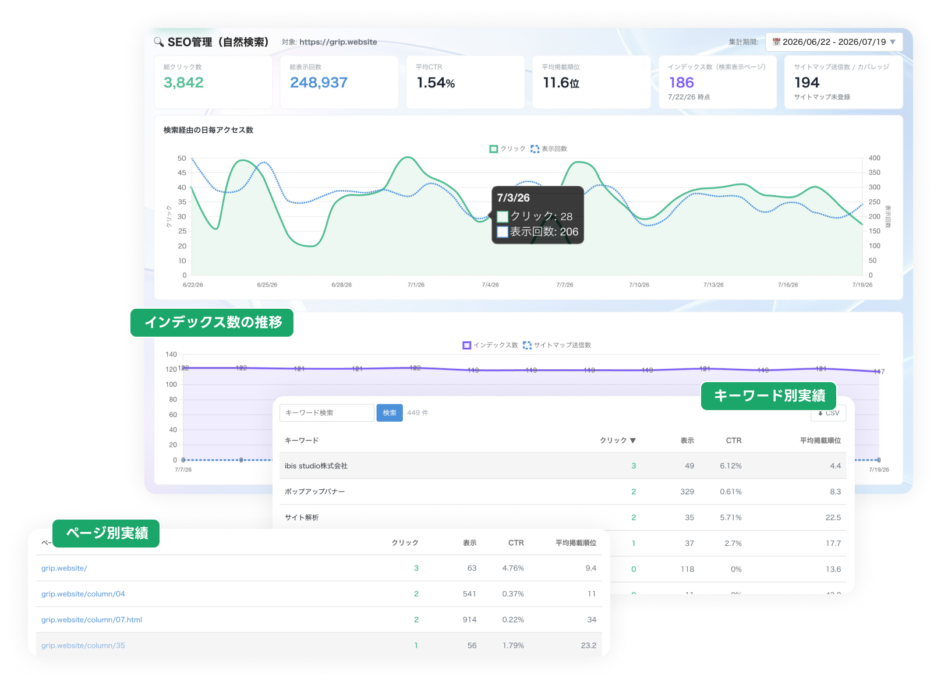Select the date range 2026/06/22 - 2026/07/19 field
This screenshot has height=685, width=941.
[834, 42]
